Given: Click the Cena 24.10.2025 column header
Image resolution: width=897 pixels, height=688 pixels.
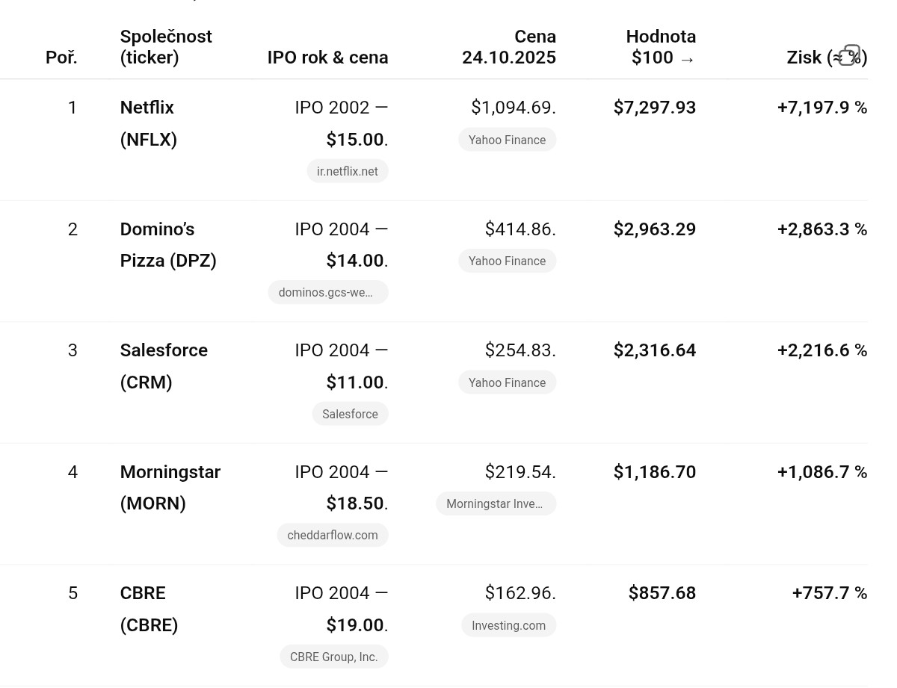Looking at the screenshot, I should pyautogui.click(x=509, y=47).
